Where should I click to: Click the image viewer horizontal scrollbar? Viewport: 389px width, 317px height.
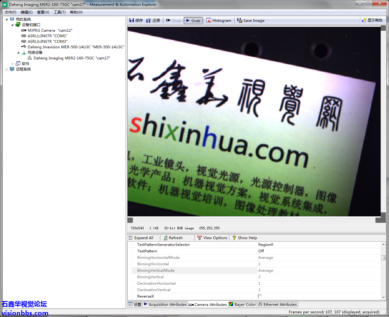tap(254, 220)
